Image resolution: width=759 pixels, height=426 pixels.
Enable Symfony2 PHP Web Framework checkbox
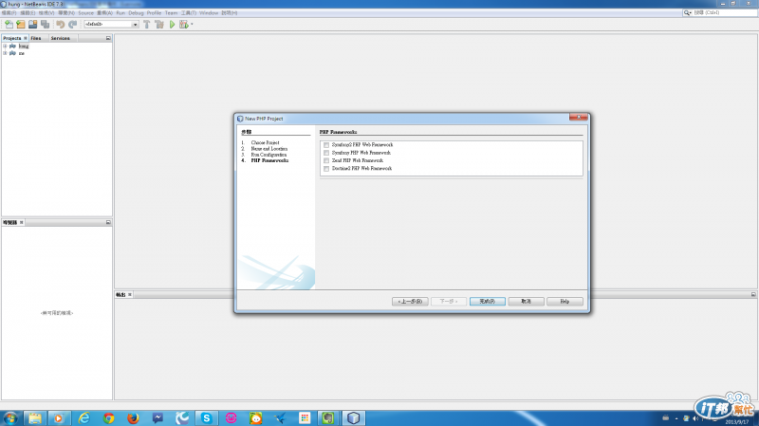pos(326,145)
